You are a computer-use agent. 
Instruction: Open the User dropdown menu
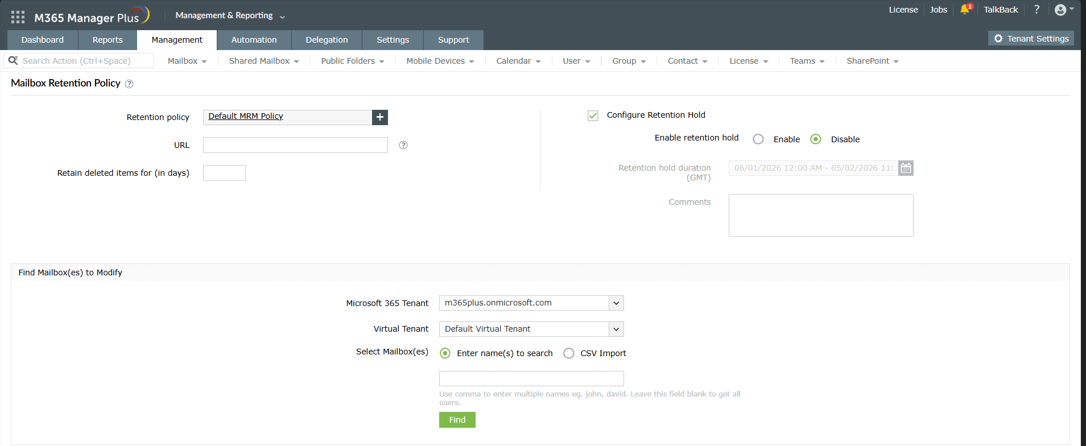[x=576, y=61]
